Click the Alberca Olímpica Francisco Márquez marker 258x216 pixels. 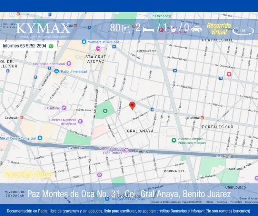(x=174, y=141)
